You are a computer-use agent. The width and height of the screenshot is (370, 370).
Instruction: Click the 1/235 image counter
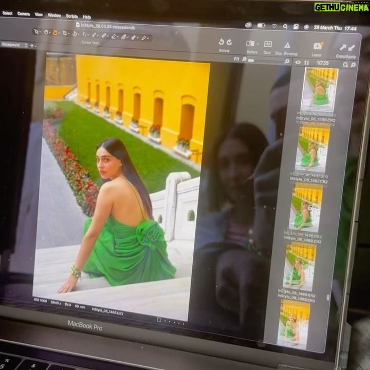(x=323, y=63)
